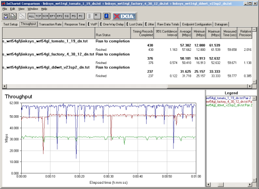Click the Print toolbar icon
This screenshot has height=189, width=259.
pyautogui.click(x=13, y=16)
